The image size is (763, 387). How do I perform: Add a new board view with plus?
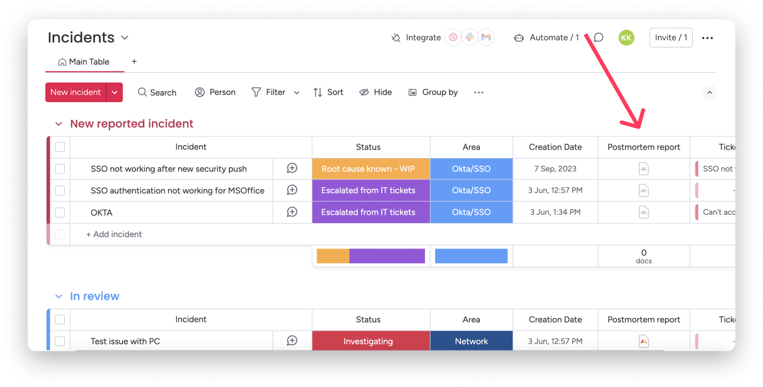(x=134, y=61)
